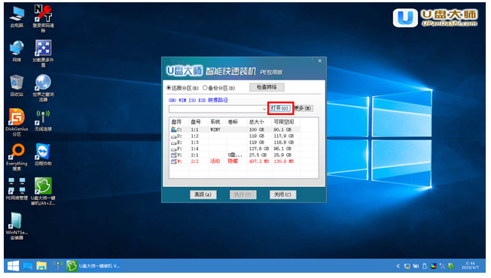Click the 执行(Y) button

[243, 195]
